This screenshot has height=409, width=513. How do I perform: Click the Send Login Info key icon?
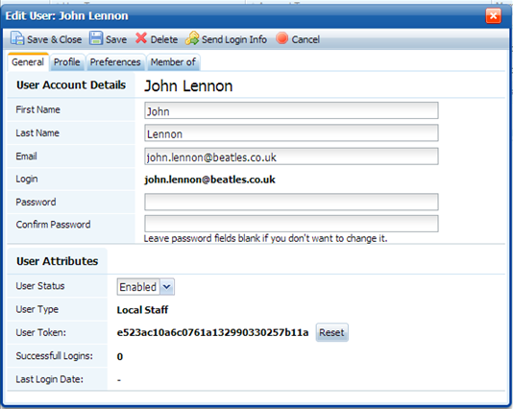tap(192, 38)
